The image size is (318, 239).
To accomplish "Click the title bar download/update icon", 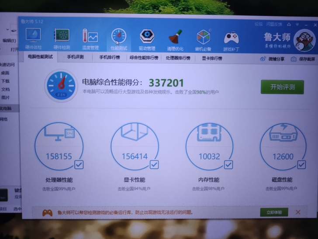I will coord(289,24).
